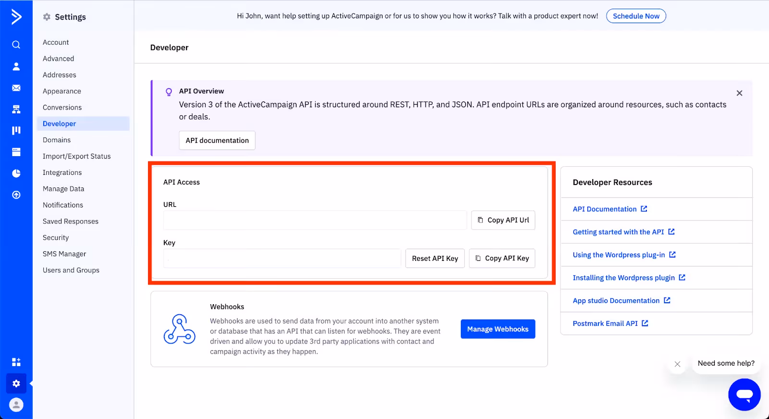Open the chat support bubble
The image size is (769, 419).
click(x=744, y=395)
